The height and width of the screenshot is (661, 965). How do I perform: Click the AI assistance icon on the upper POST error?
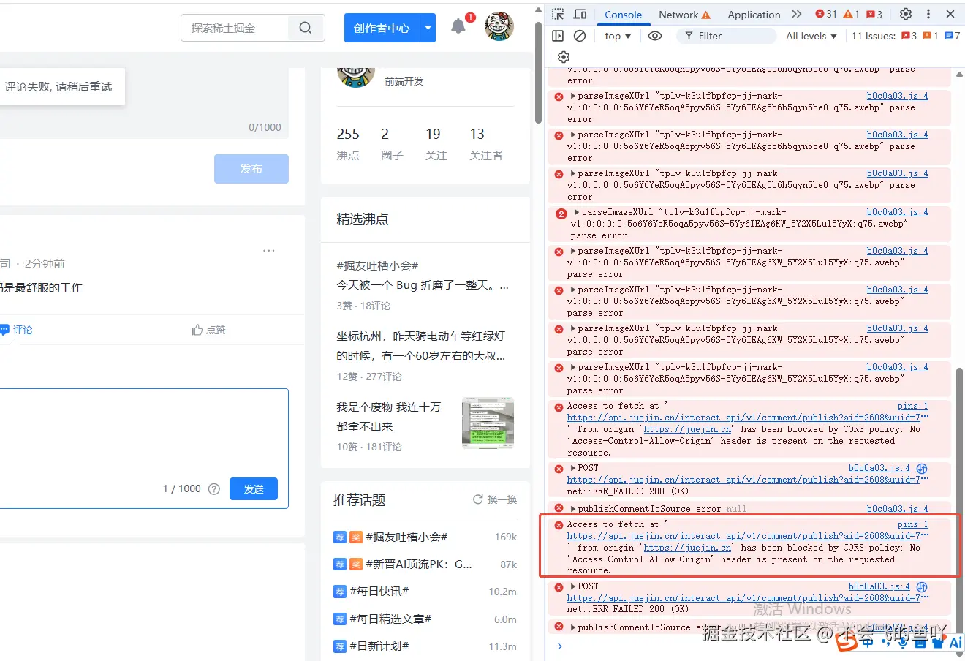(922, 468)
